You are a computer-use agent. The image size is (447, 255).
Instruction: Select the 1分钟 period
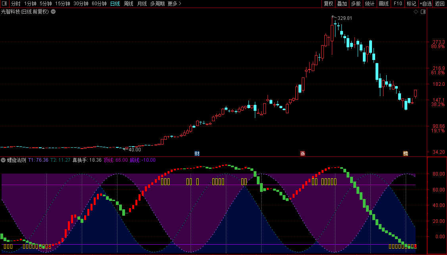tap(30, 4)
